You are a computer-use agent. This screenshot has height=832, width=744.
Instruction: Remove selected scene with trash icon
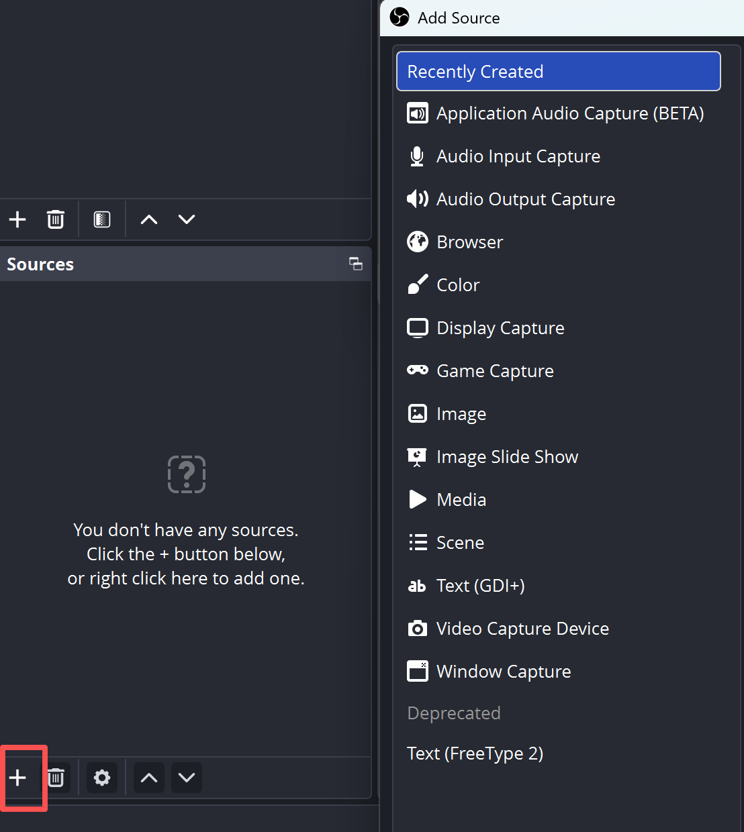click(x=56, y=219)
